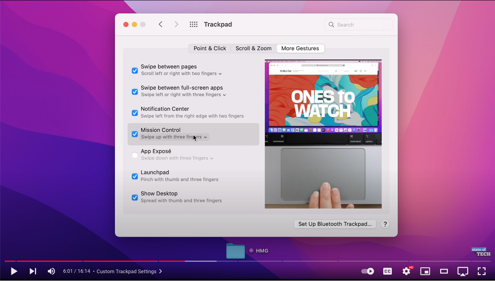The width and height of the screenshot is (495, 281).
Task: Disable the Notification Center gesture
Action: coord(135,113)
